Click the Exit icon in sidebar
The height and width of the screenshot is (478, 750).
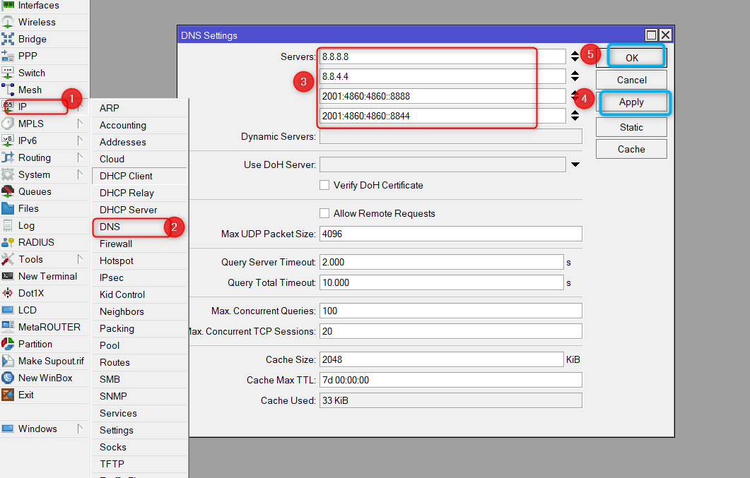click(x=8, y=395)
